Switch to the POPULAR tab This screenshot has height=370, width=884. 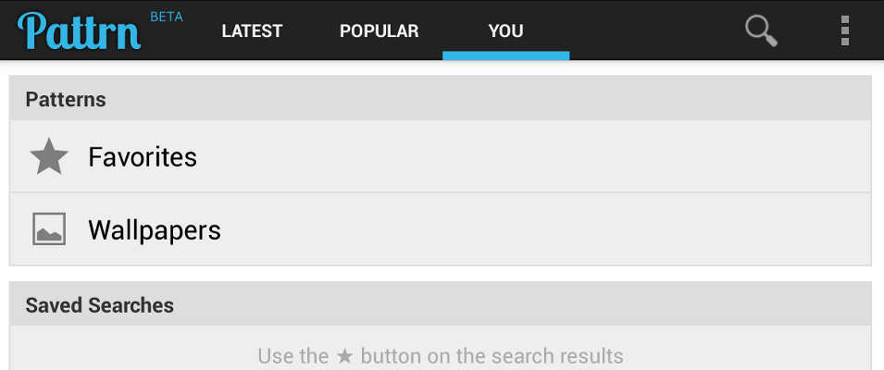coord(379,31)
